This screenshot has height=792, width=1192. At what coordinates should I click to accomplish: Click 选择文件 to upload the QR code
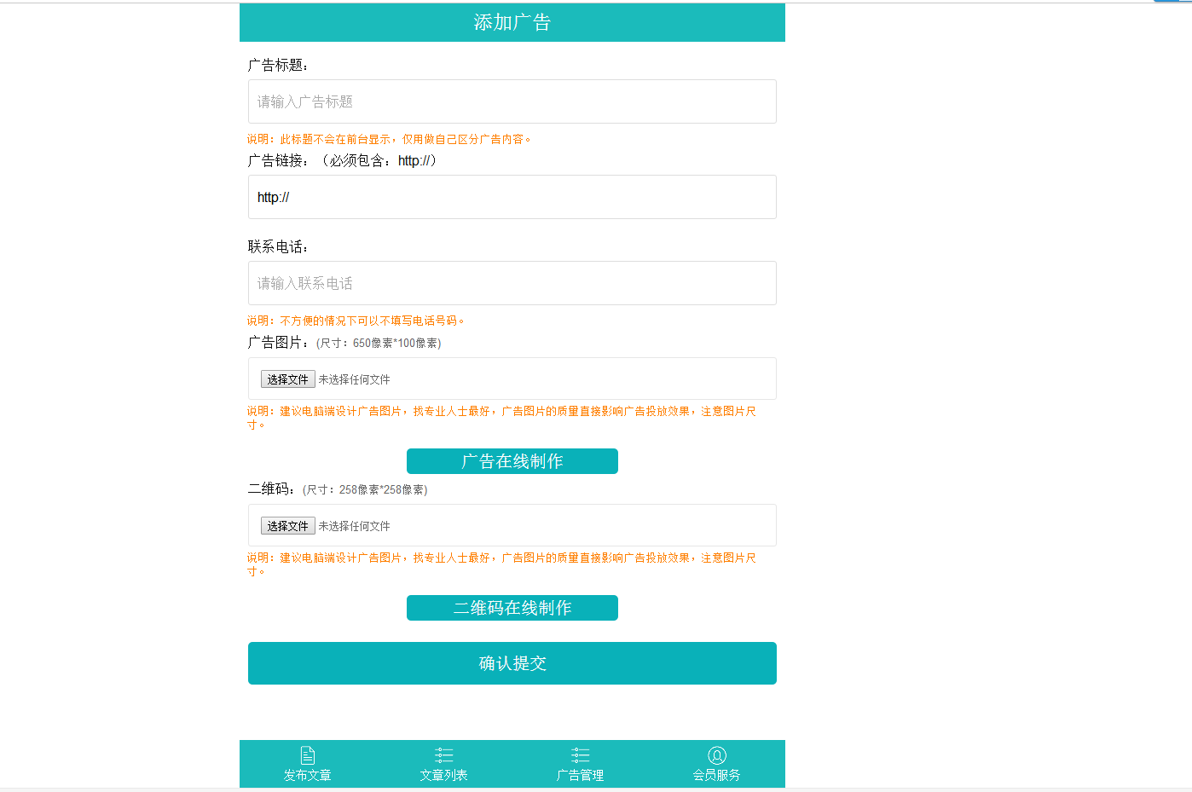287,525
